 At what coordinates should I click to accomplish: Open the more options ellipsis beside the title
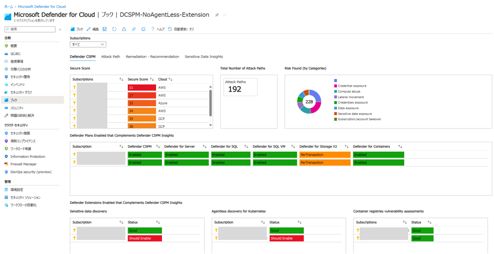pyautogui.click(x=225, y=15)
